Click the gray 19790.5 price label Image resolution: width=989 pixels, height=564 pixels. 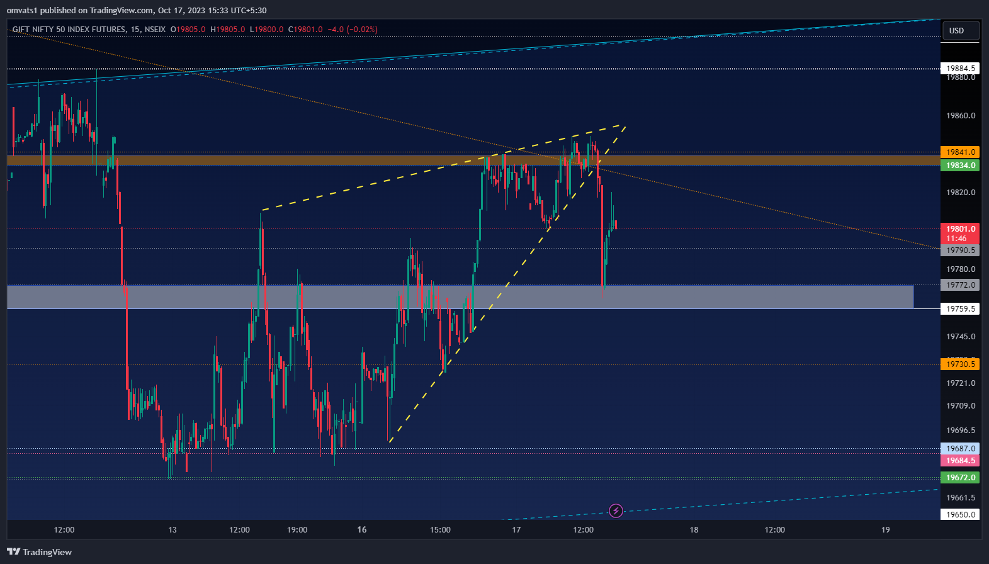pos(960,250)
